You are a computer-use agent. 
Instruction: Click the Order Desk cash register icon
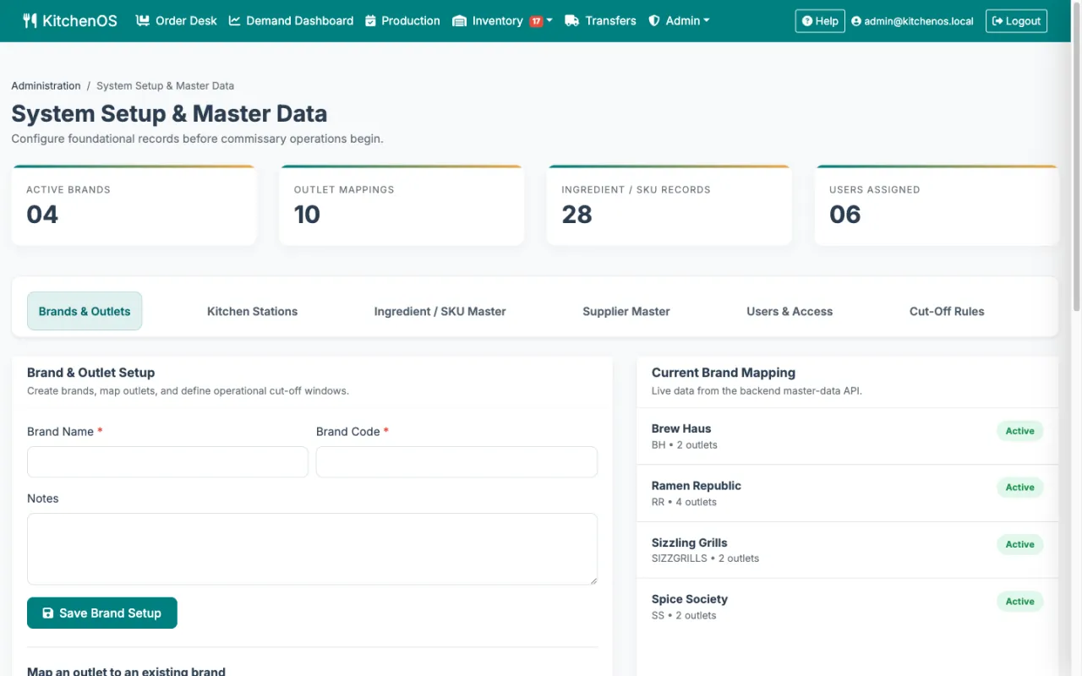tap(143, 20)
